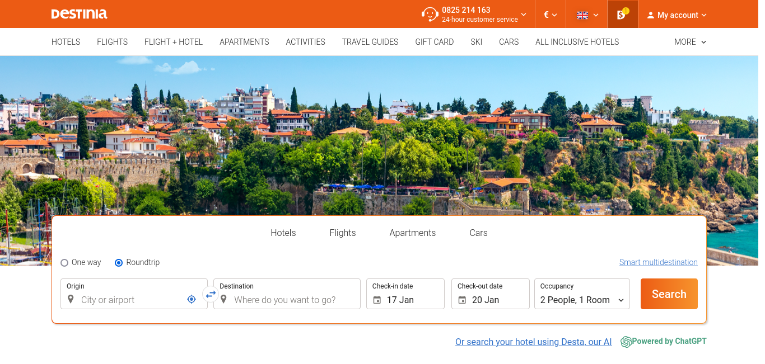Image resolution: width=765 pixels, height=364 pixels.
Task: Click the orange Search button
Action: point(669,294)
